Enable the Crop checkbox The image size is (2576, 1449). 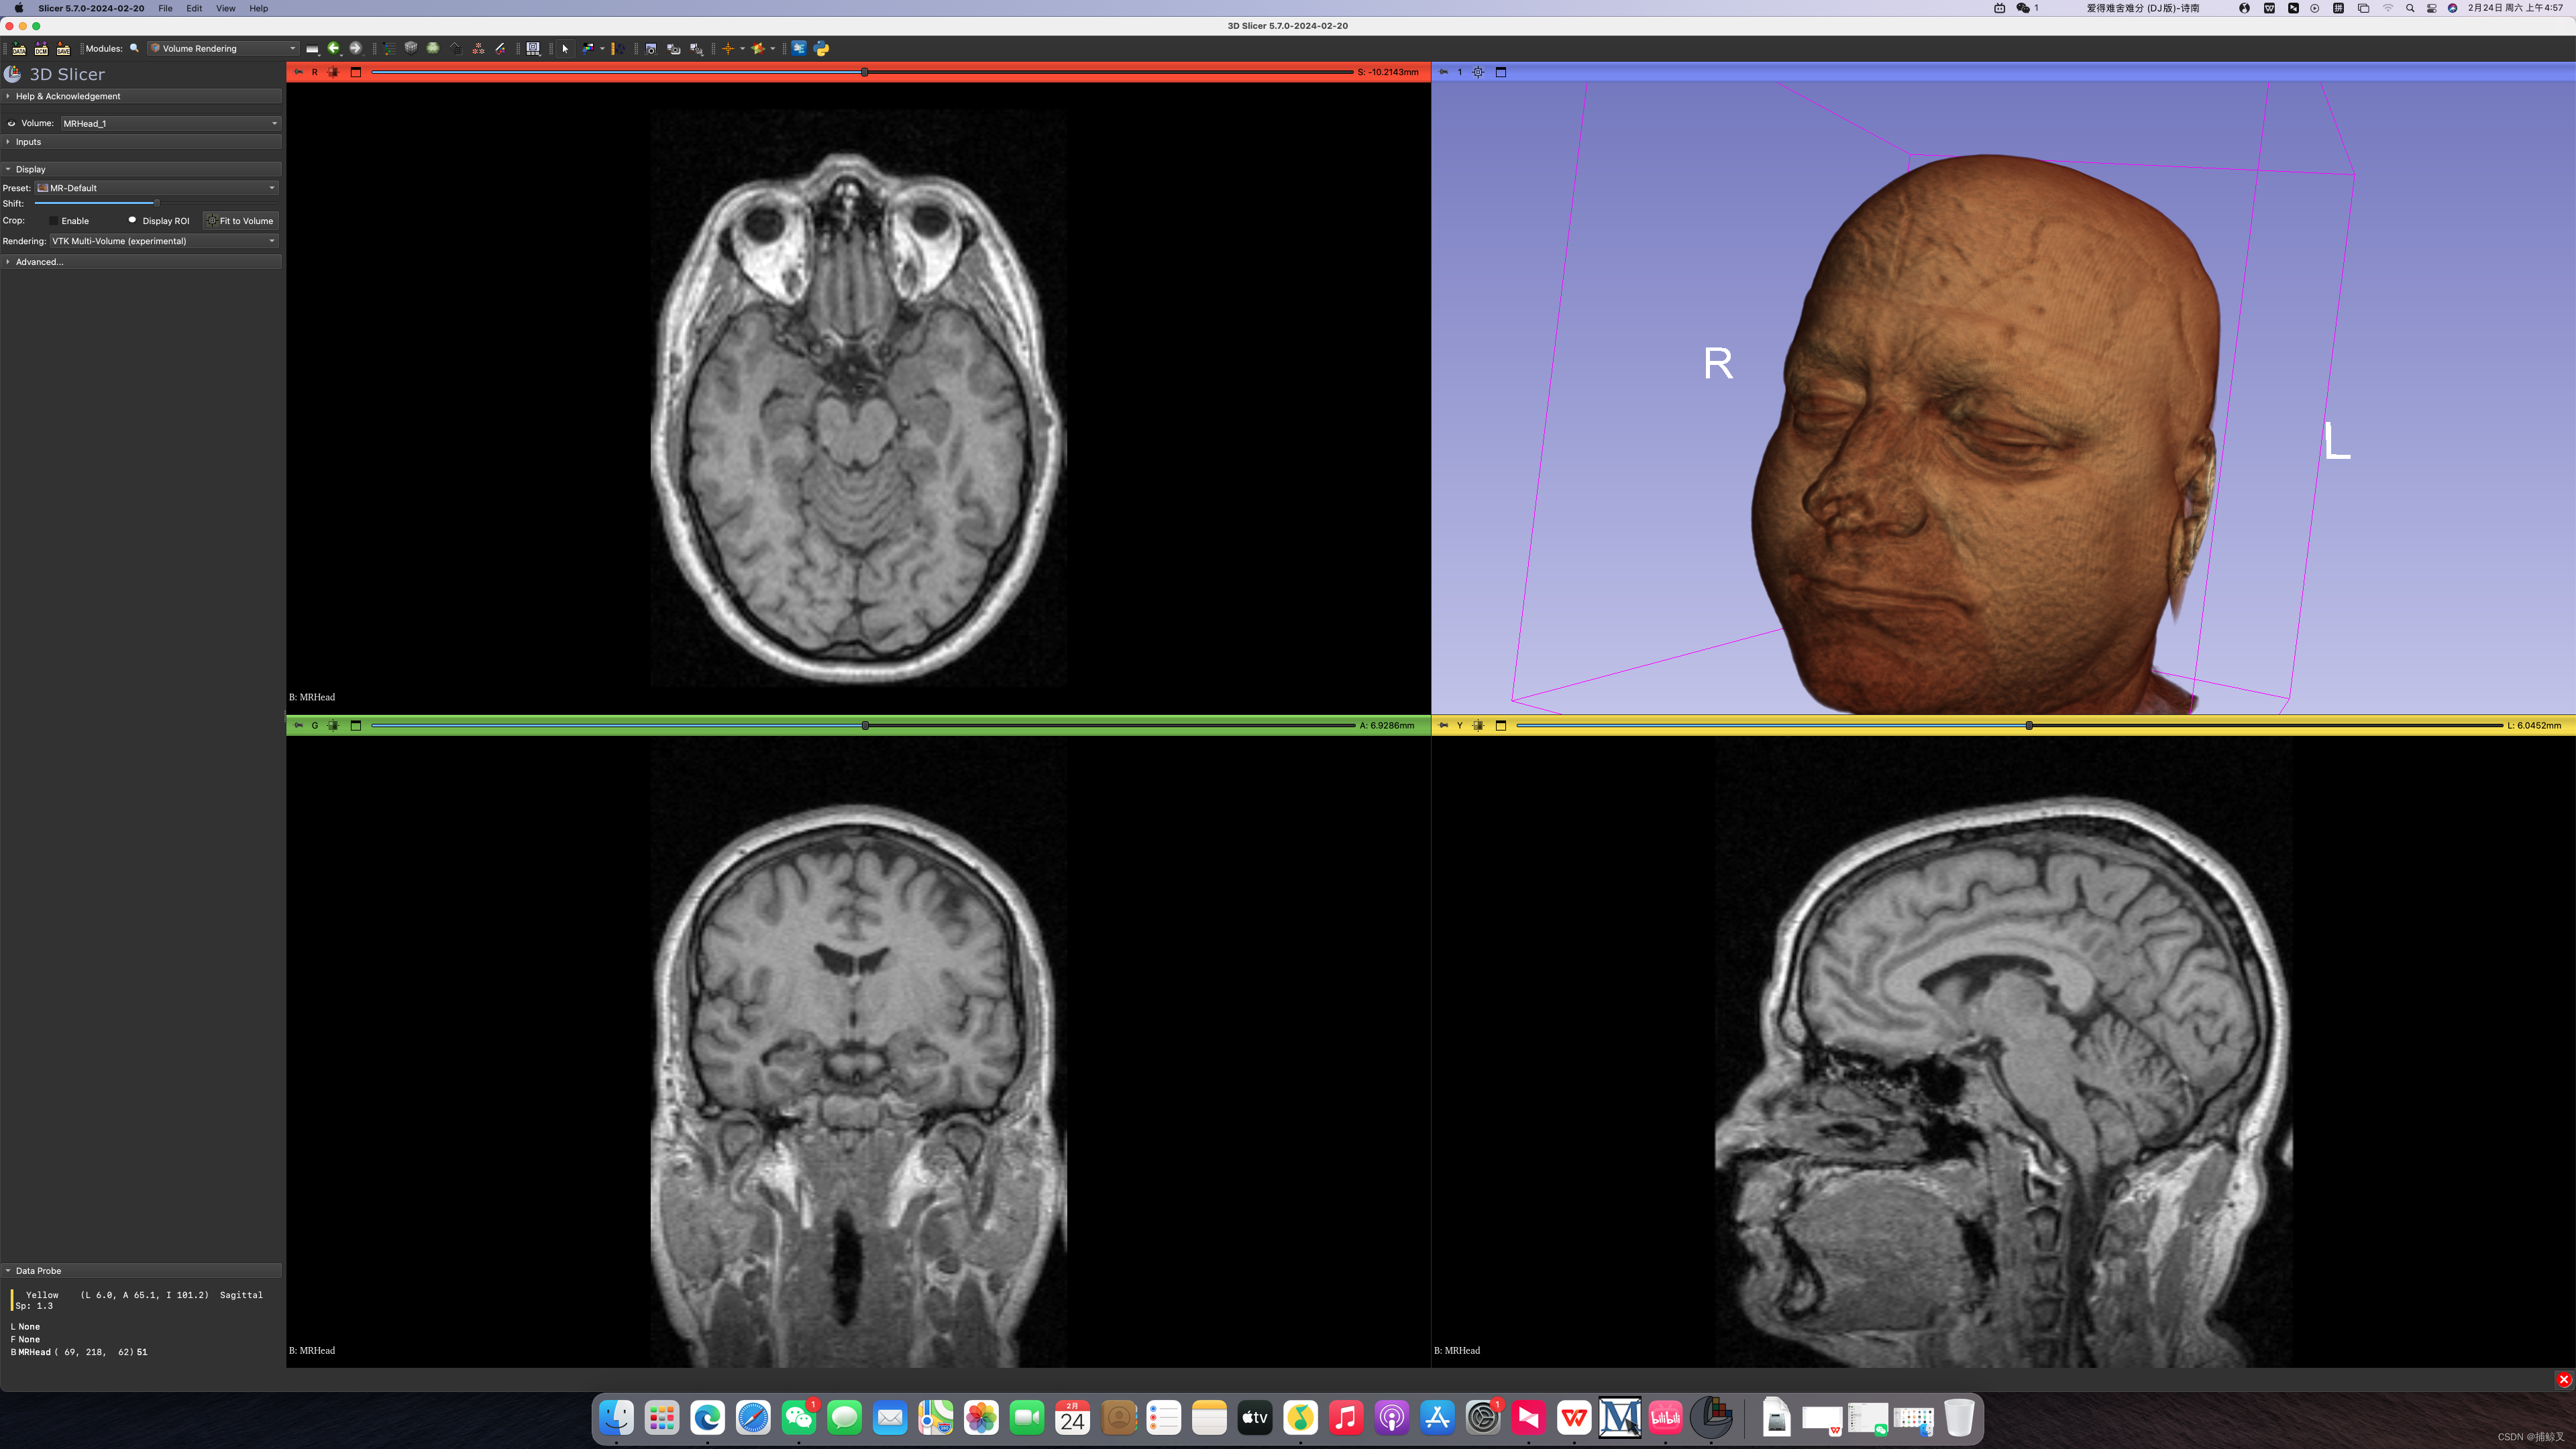click(x=53, y=221)
